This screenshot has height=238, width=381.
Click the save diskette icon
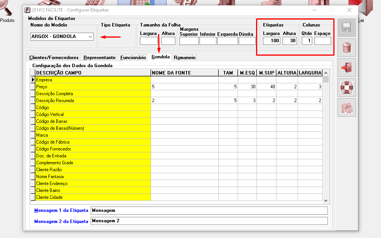tap(346, 28)
